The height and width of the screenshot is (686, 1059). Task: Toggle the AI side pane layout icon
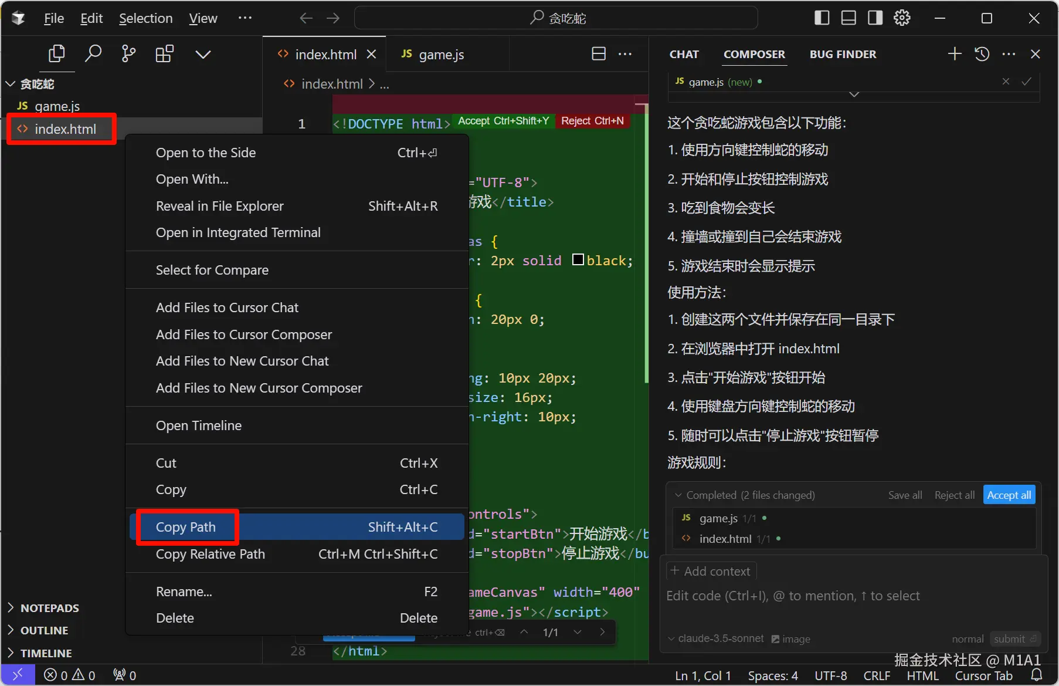tap(875, 18)
